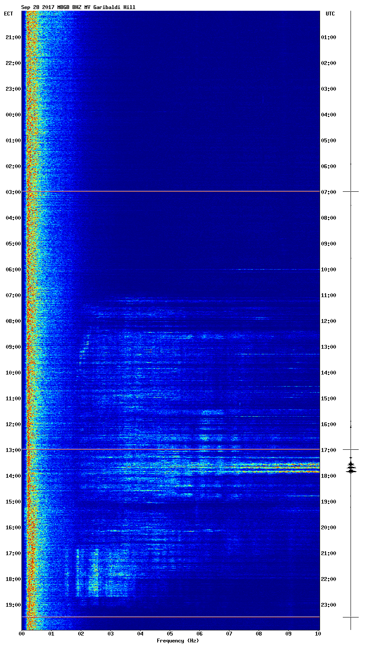This screenshot has width=366, height=645.
Task: Click the 17:00 UTC time label
Action: click(x=329, y=450)
